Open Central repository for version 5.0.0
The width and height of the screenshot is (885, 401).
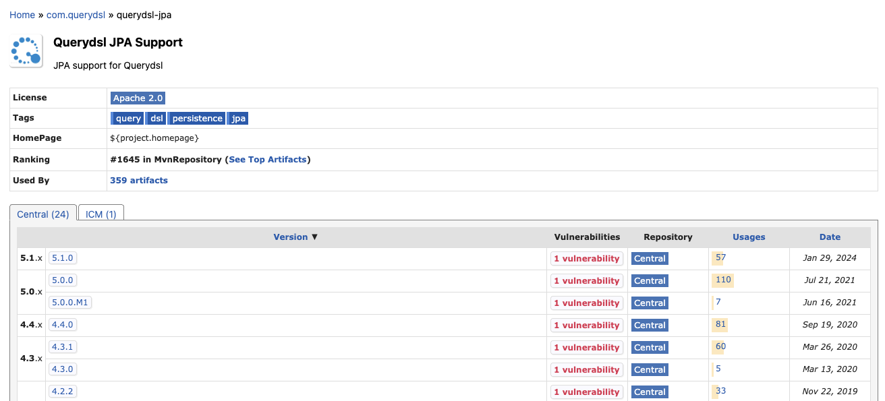(650, 281)
